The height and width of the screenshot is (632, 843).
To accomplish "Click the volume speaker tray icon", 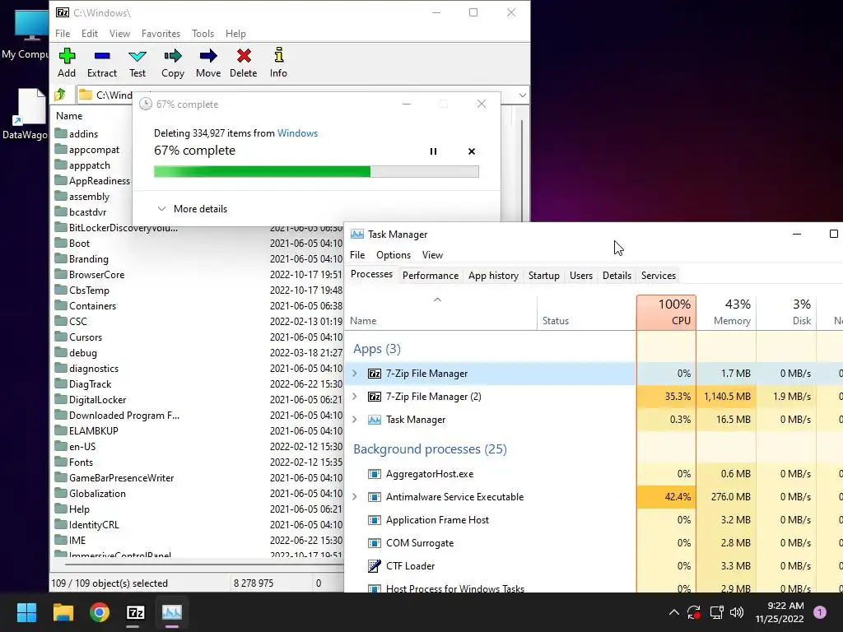I will click(737, 612).
